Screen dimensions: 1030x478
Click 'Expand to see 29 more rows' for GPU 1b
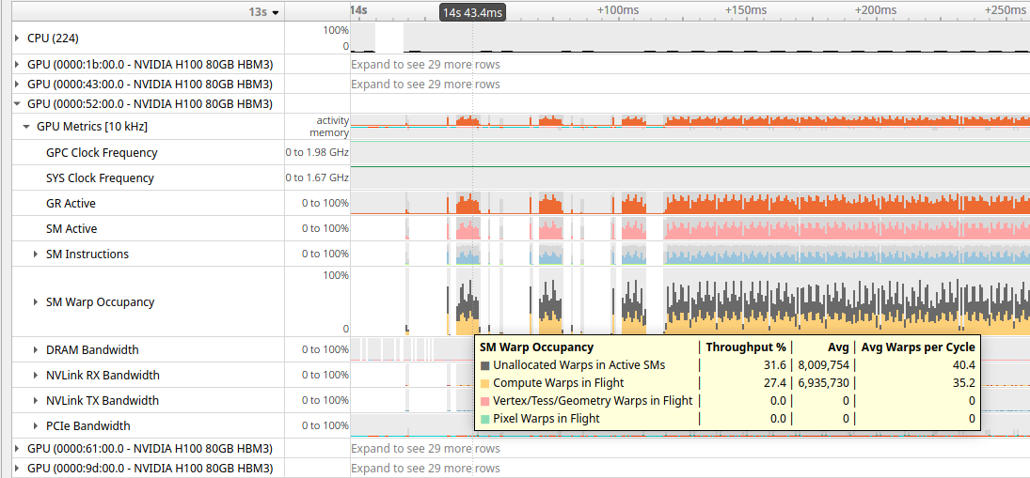426,64
